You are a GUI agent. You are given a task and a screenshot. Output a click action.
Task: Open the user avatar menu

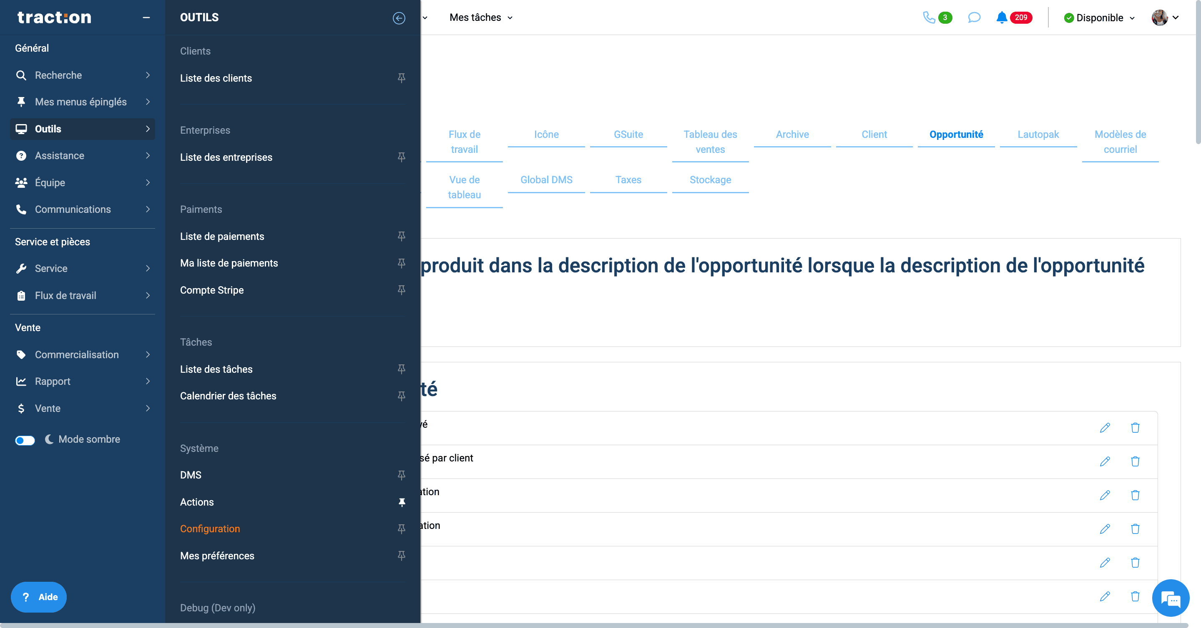(x=1165, y=17)
